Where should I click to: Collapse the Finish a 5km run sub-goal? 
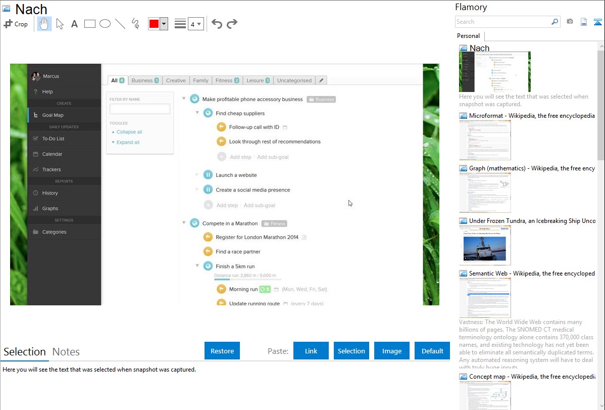point(197,265)
